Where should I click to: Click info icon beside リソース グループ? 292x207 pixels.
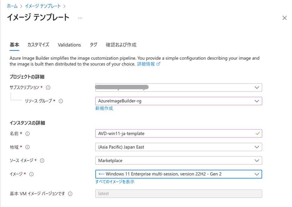(61, 101)
